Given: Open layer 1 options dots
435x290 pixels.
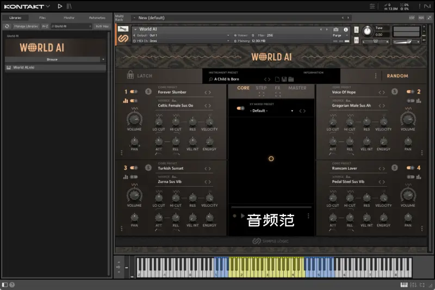Looking at the screenshot, I should point(121,153).
